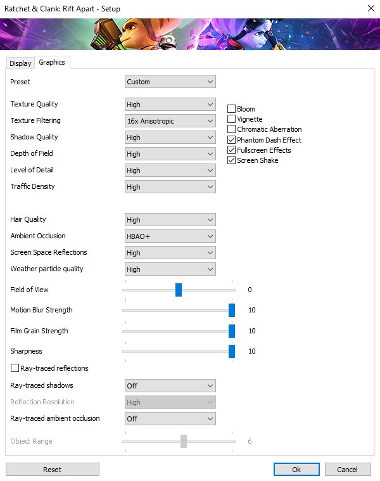Enable the Vignette checkbox
Viewport: 380px width, 481px height.
point(232,119)
